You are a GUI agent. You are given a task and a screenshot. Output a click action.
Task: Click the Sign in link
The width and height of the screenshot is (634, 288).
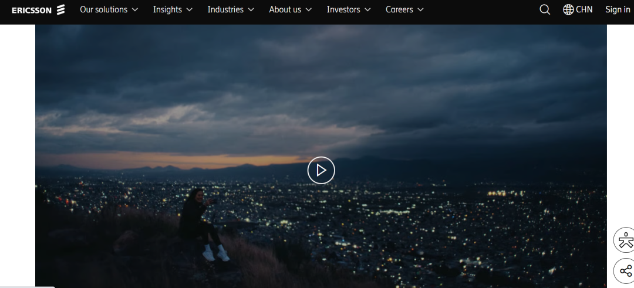pos(618,9)
